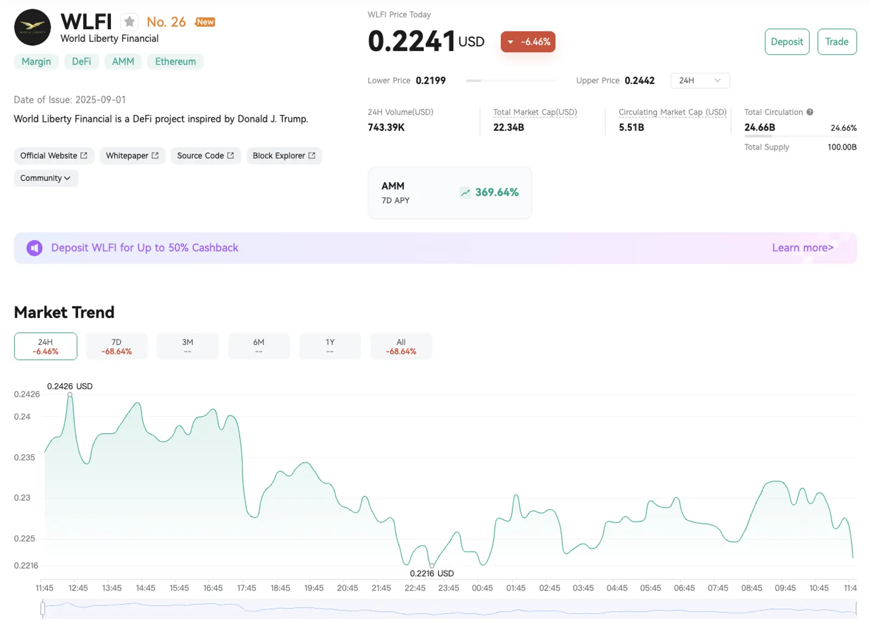870x628 pixels.
Task: Click the 369.64% APY value
Action: (x=497, y=193)
